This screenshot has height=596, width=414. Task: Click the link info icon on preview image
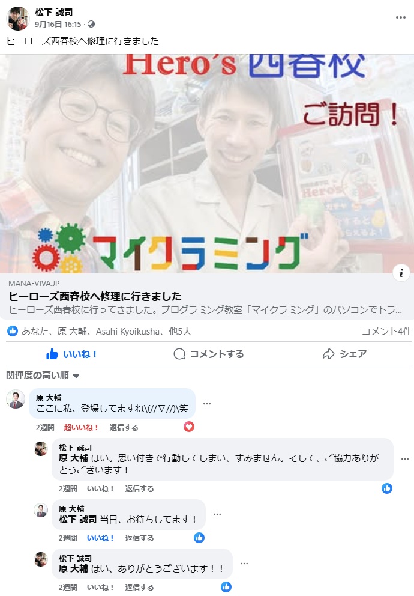pos(401,273)
